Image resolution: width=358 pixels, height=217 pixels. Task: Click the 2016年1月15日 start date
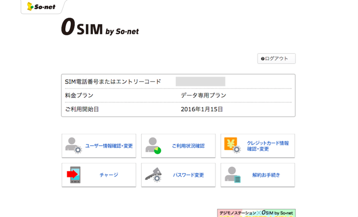(x=202, y=109)
